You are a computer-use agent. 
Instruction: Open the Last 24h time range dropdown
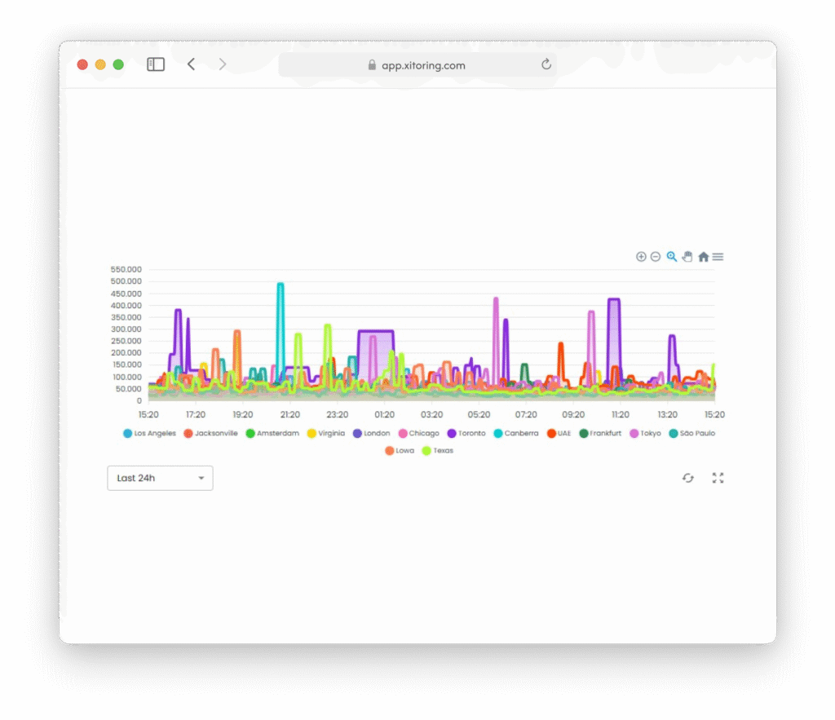[x=160, y=478]
